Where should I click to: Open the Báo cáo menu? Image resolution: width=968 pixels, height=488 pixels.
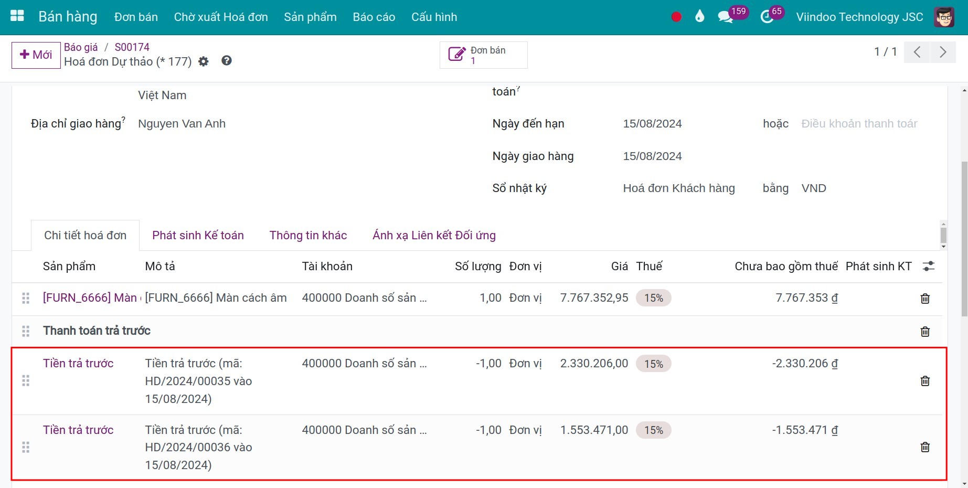(374, 16)
